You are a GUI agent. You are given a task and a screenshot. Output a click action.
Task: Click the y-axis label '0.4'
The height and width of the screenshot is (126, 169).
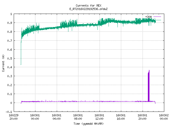pos(10,67)
